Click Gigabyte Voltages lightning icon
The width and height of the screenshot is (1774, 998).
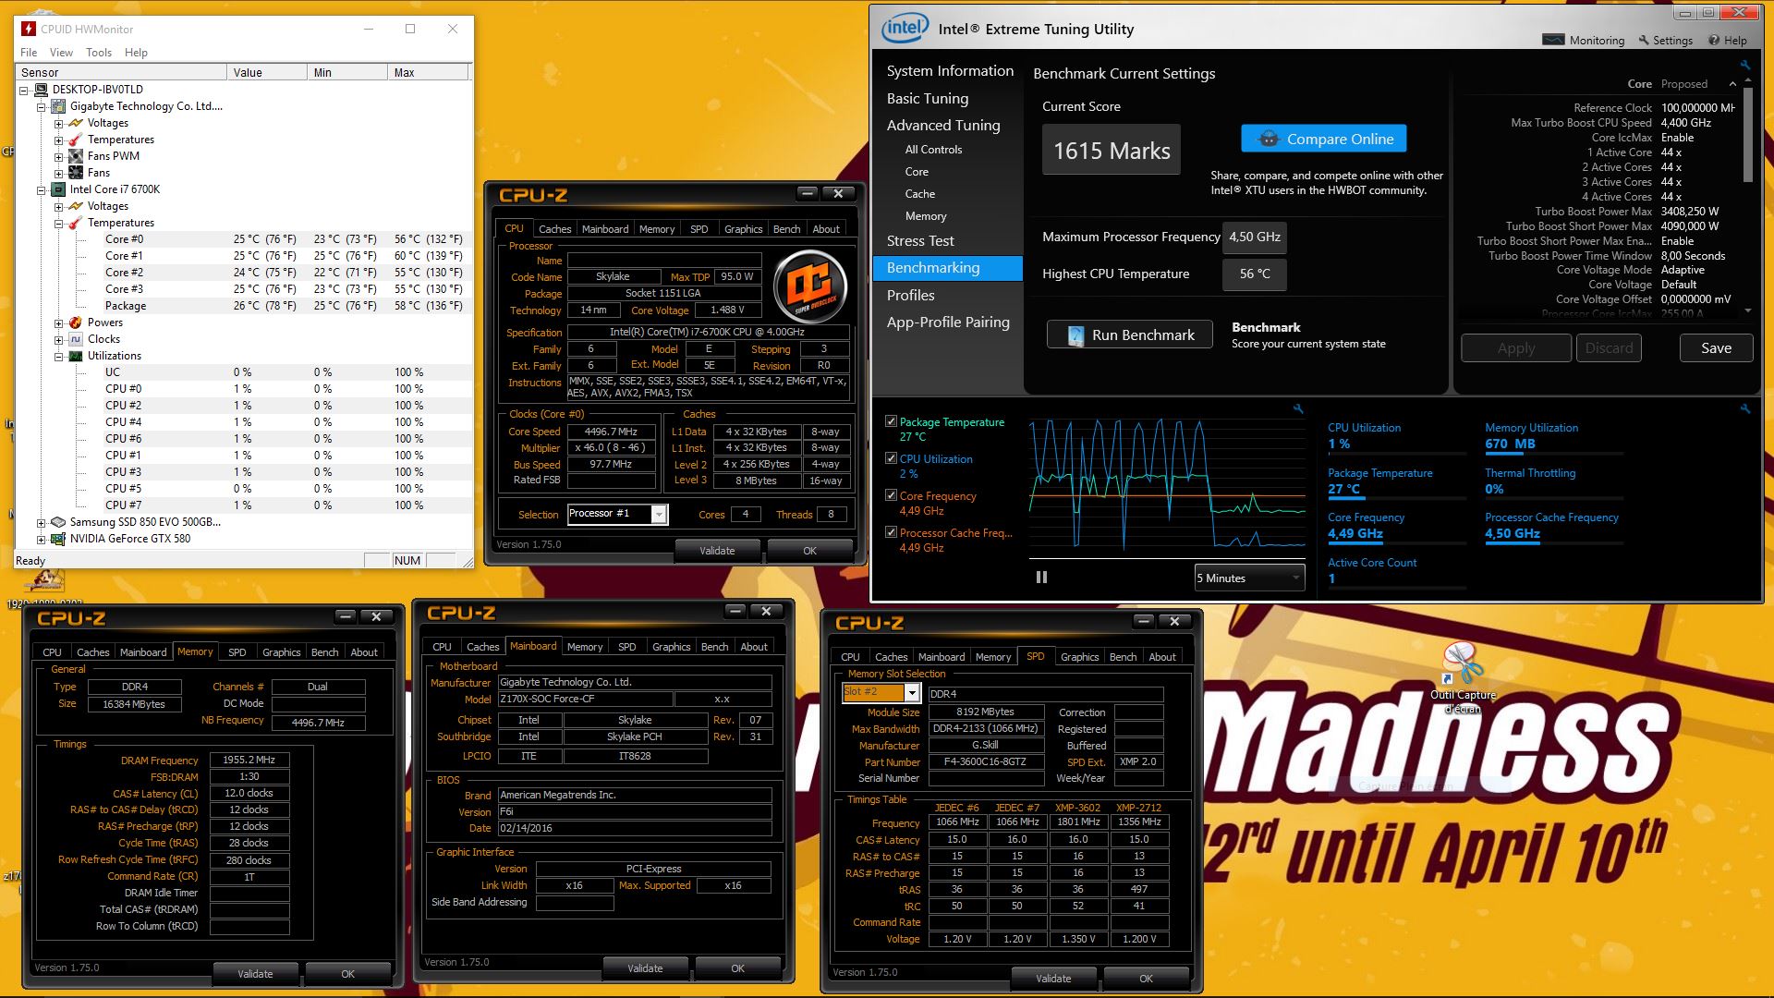pyautogui.click(x=76, y=123)
